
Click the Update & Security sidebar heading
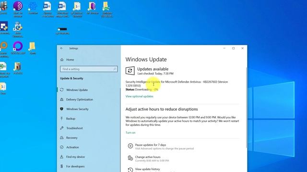tap(71, 78)
